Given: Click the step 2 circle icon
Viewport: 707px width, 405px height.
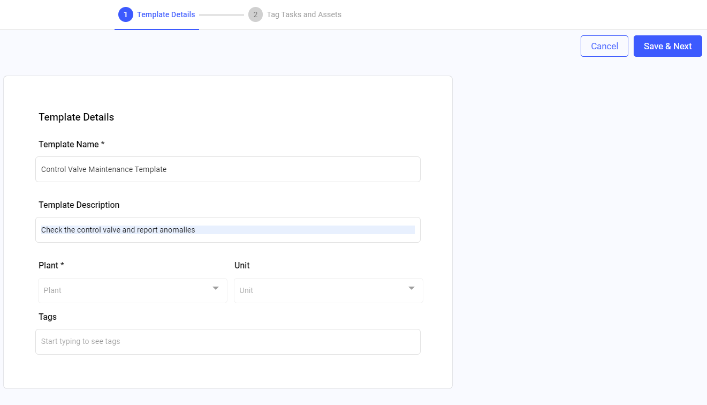Looking at the screenshot, I should click(x=255, y=14).
